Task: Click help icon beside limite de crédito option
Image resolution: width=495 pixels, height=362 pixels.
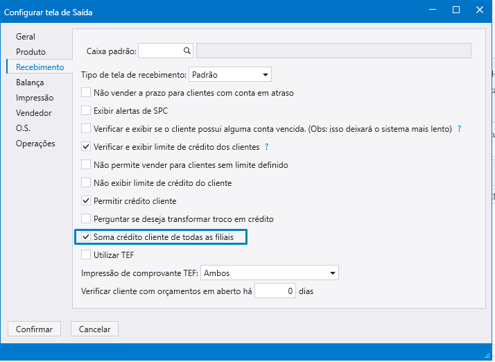Action: point(266,147)
